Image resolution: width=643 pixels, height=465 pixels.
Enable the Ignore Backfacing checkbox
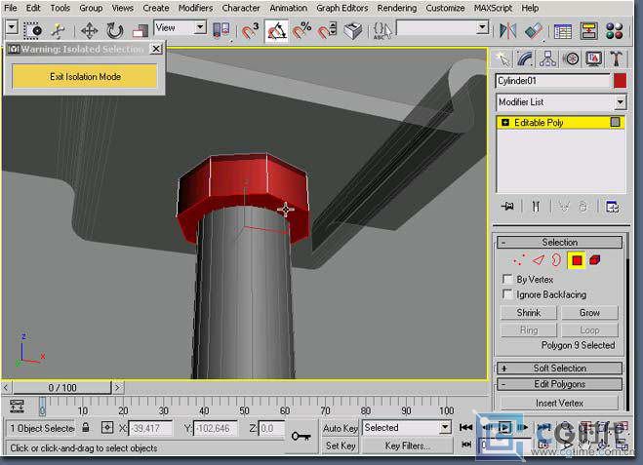coord(507,294)
